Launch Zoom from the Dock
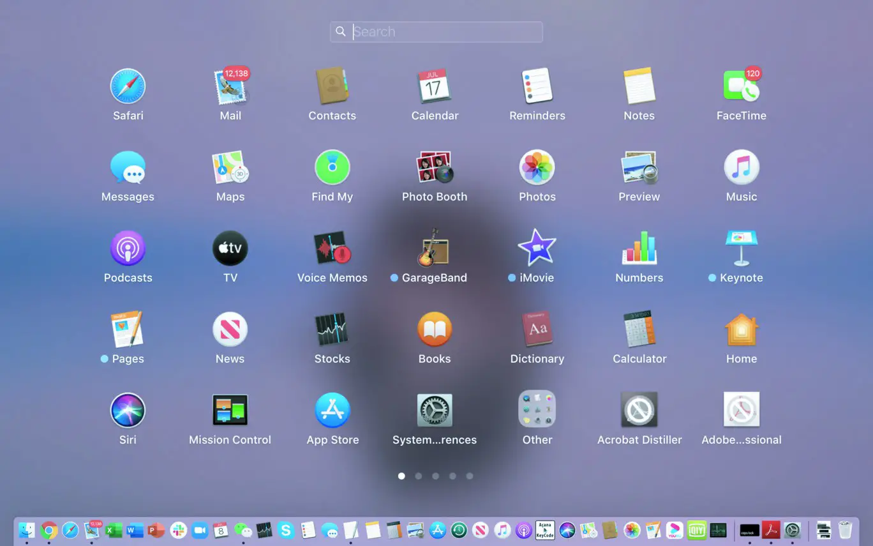Viewport: 873px width, 546px height. click(x=200, y=530)
